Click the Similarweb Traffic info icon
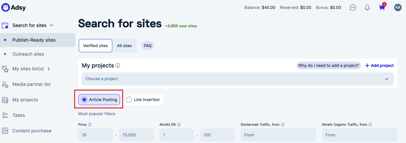Viewport: 406px width, 143px height. click(283, 125)
